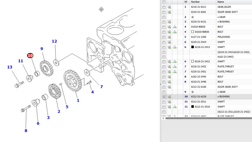This screenshot has height=142, width=252.
Task: Click the № column header
Action: (x=186, y=2)
